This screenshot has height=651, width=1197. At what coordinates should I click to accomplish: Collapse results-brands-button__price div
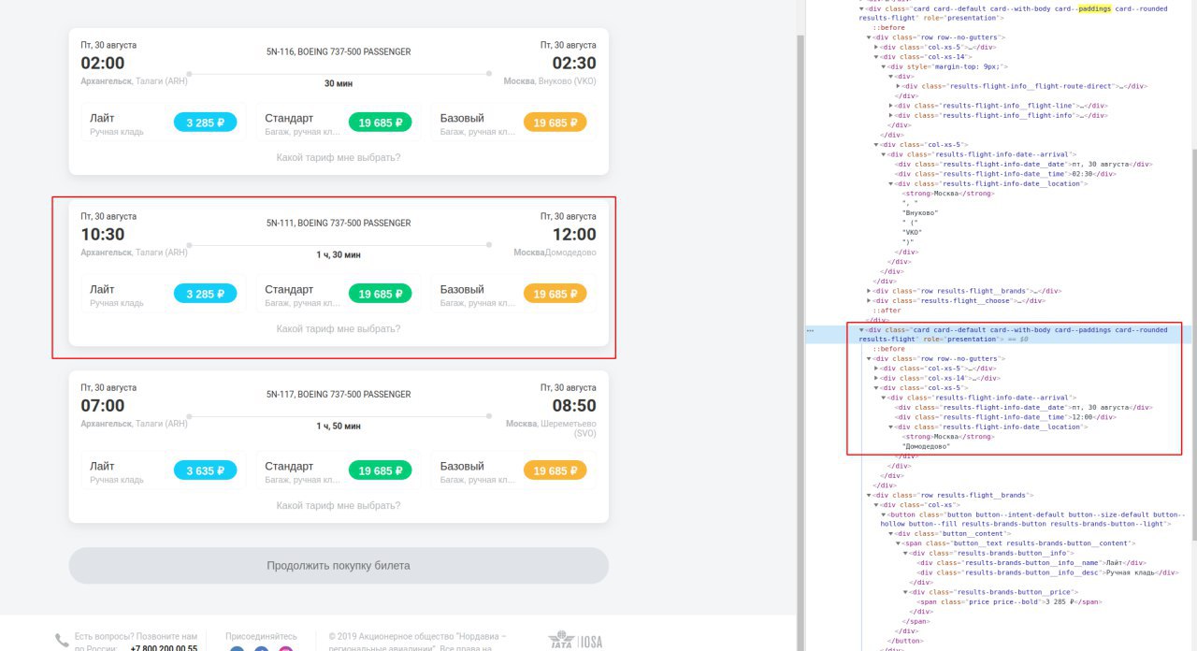click(x=906, y=592)
